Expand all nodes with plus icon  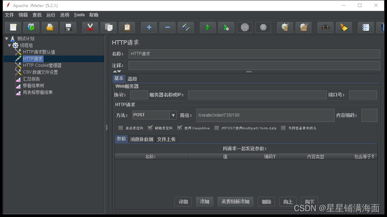coord(149,27)
